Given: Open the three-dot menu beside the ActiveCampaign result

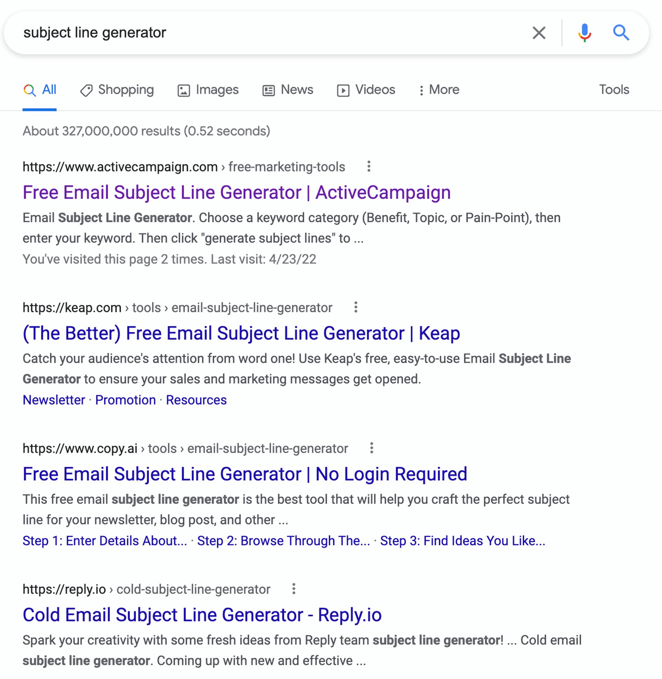Looking at the screenshot, I should pos(368,167).
